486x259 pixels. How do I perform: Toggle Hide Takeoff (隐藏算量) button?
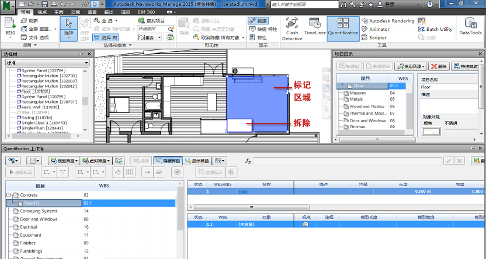click(x=168, y=161)
